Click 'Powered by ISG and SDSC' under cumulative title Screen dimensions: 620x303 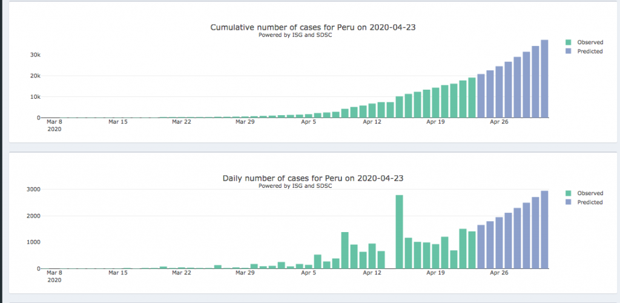pyautogui.click(x=295, y=35)
